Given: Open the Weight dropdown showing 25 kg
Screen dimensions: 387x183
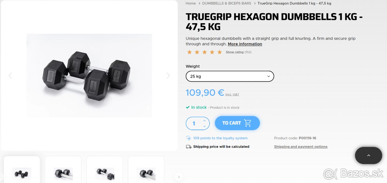Looking at the screenshot, I should [x=230, y=76].
